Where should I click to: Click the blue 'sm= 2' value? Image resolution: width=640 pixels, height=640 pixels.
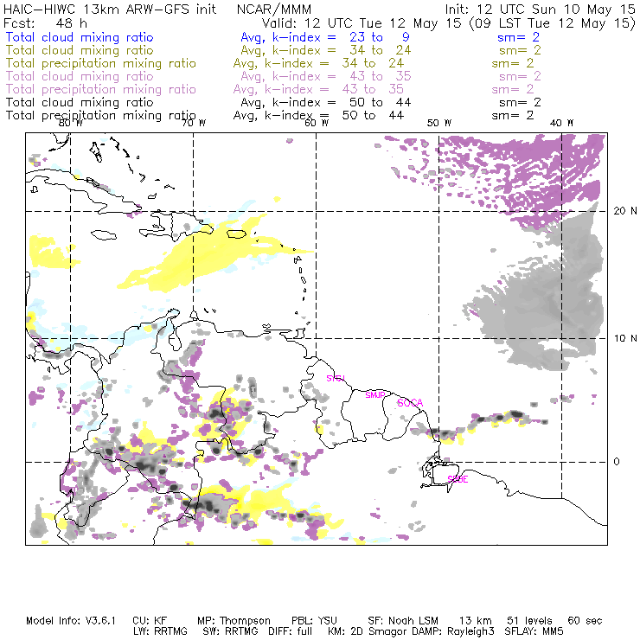[518, 37]
